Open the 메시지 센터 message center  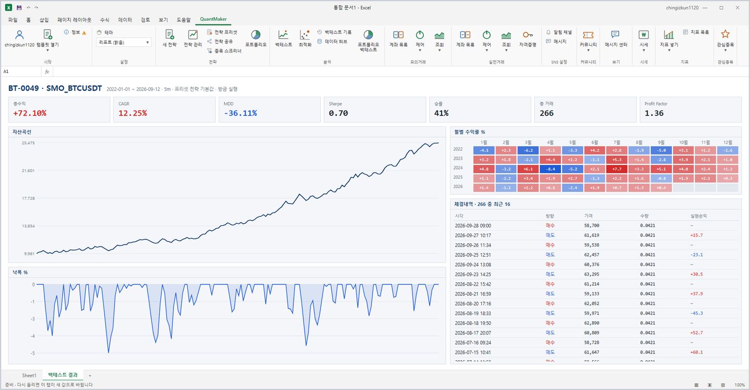(x=616, y=38)
